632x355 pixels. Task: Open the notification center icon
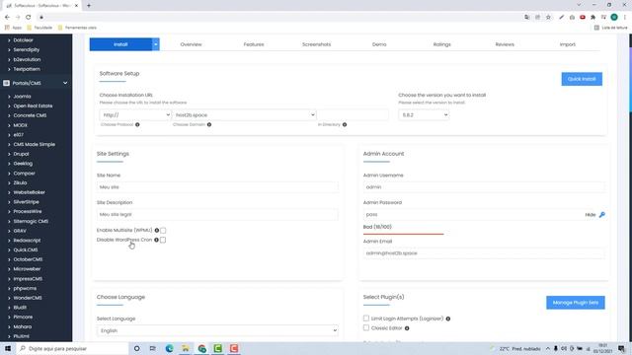click(621, 348)
